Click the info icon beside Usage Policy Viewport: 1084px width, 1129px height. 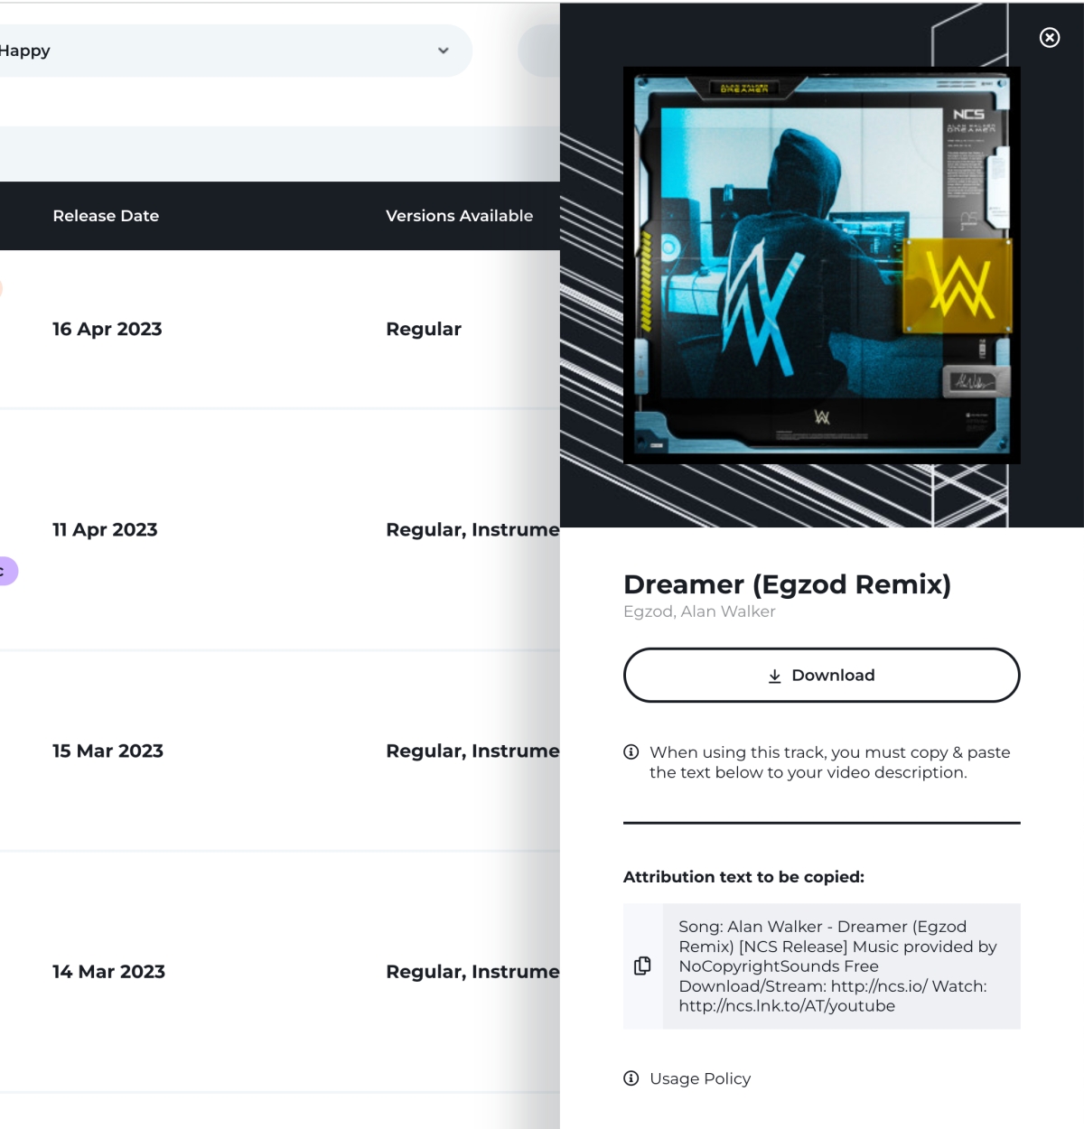(x=631, y=1078)
